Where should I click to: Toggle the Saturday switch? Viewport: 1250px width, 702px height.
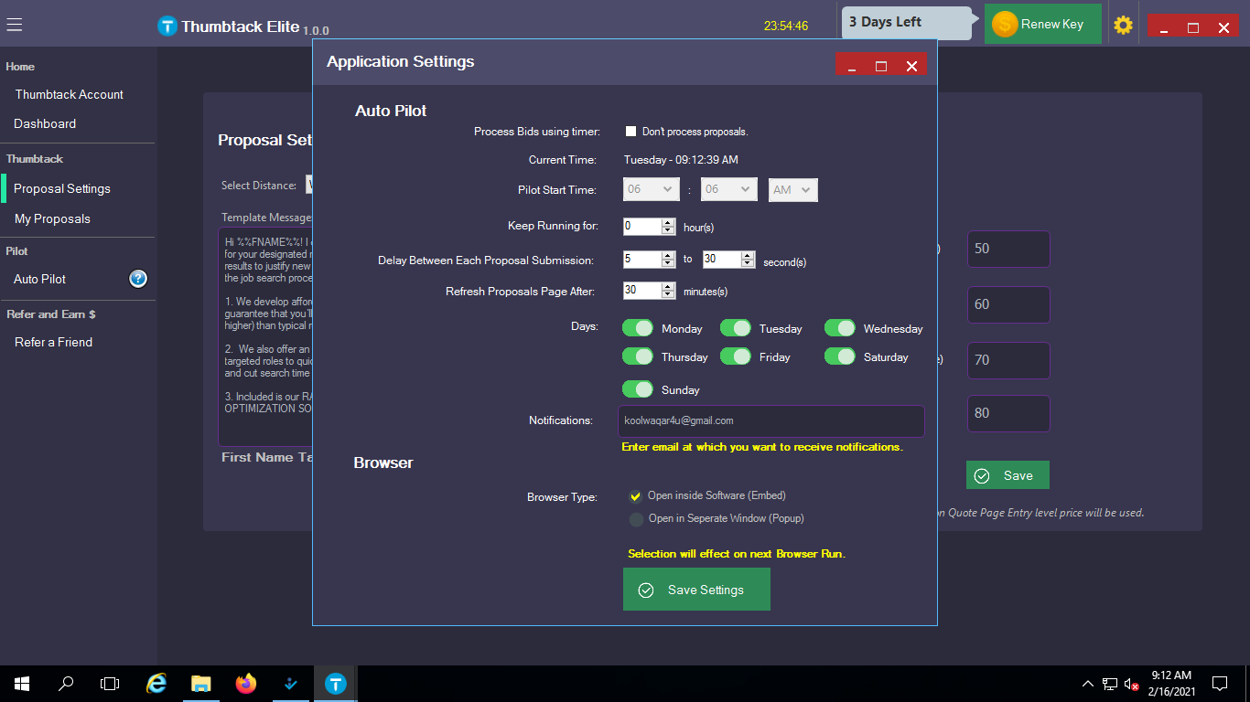pos(840,356)
